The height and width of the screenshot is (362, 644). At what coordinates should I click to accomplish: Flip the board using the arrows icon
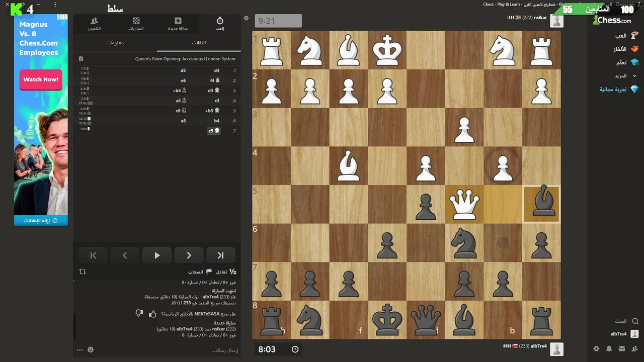[x=83, y=271]
